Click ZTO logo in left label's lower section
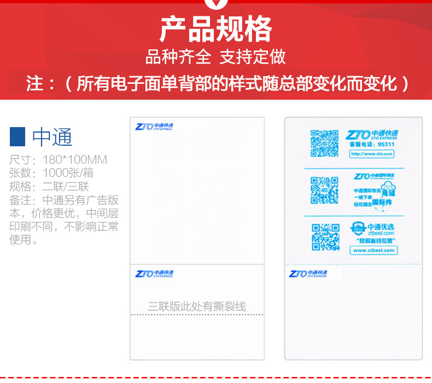 [154, 273]
